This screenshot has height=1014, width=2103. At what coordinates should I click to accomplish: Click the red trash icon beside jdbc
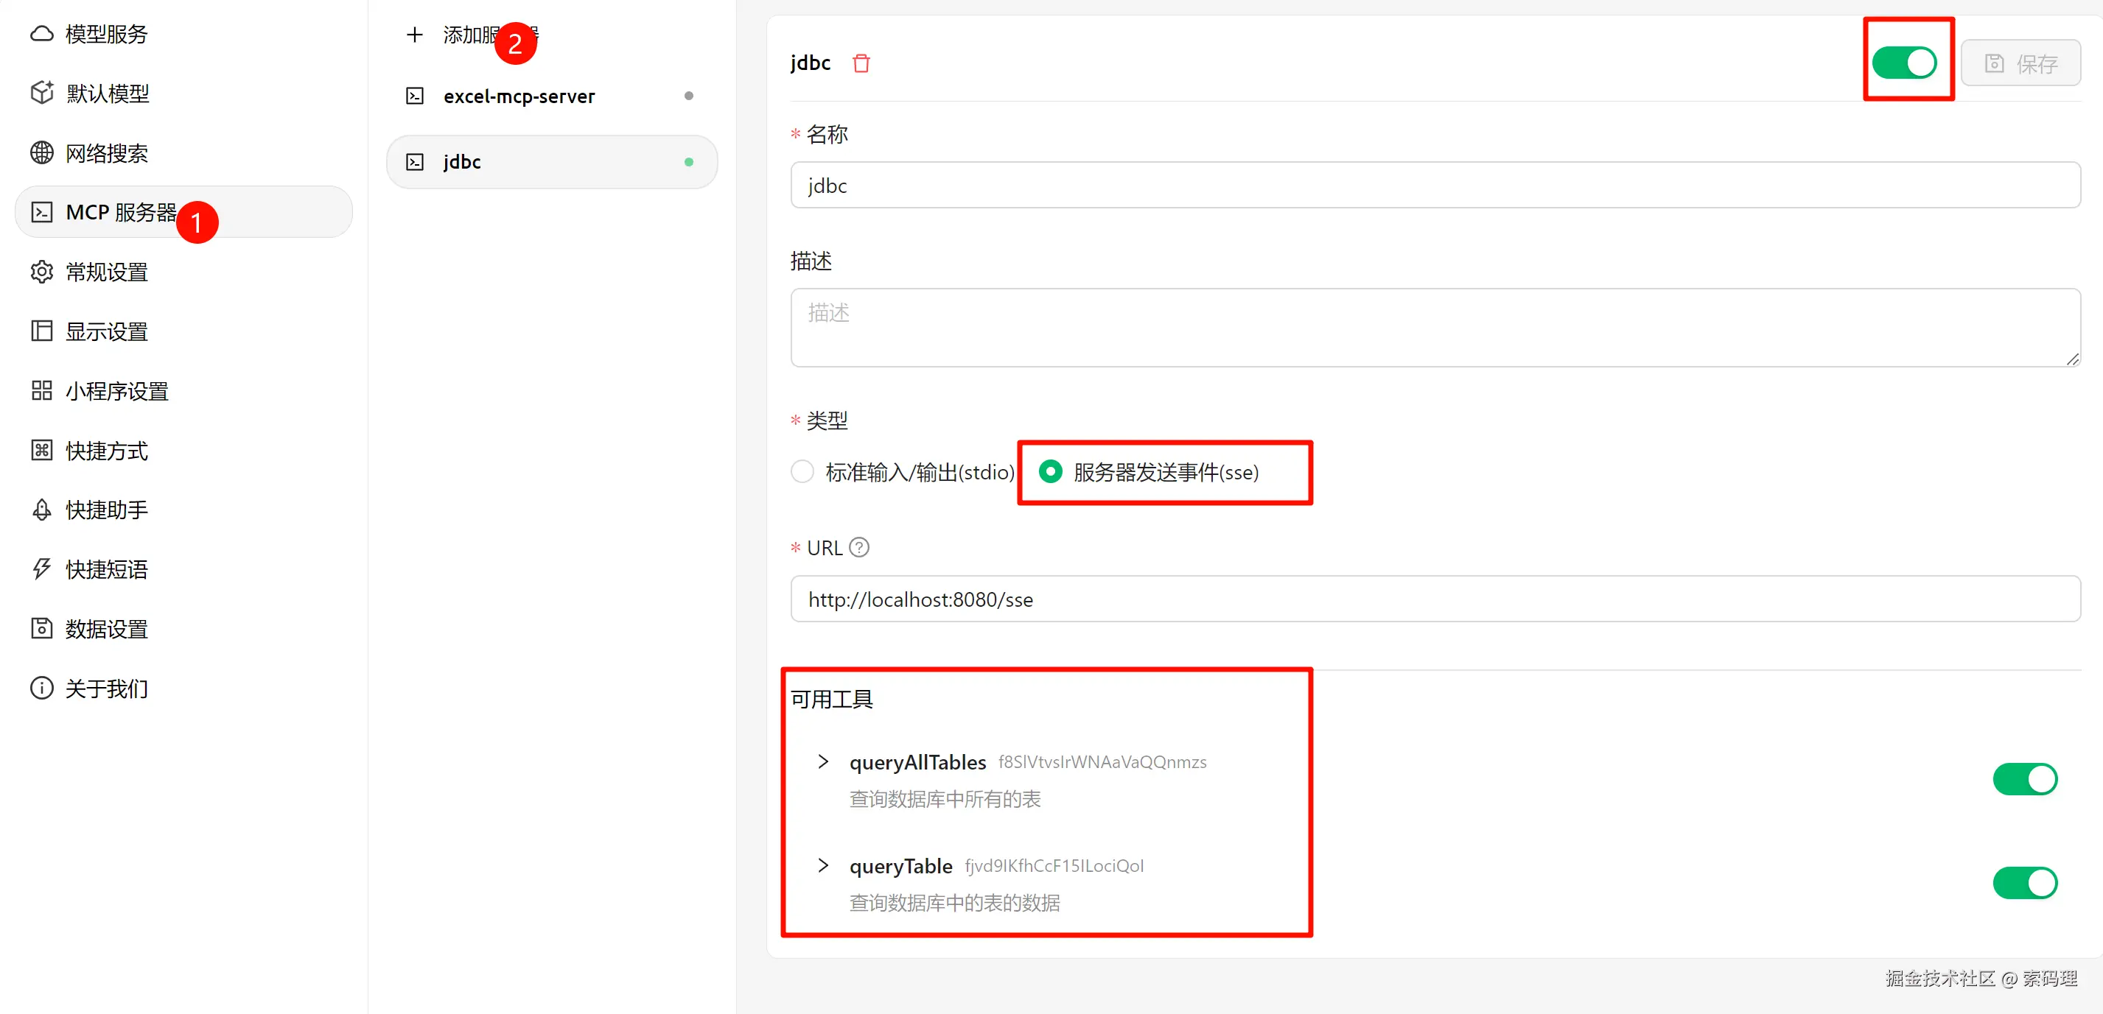coord(861,63)
